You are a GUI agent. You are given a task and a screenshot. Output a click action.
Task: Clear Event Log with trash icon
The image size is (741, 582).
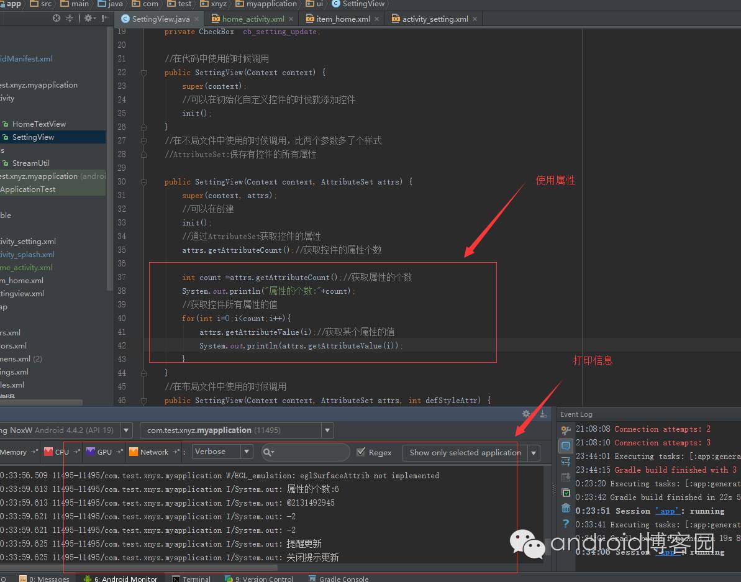(566, 508)
